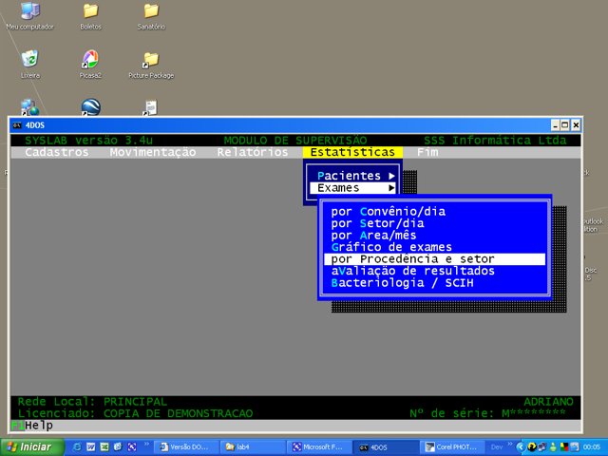Click the taskbar clock 00:05
The height and width of the screenshot is (456, 608).
pos(591,447)
